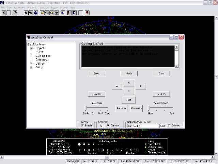Screen dimensions: 218x164
Task: Click the blue sphere toolbar icon
Action: [x=36, y=13]
